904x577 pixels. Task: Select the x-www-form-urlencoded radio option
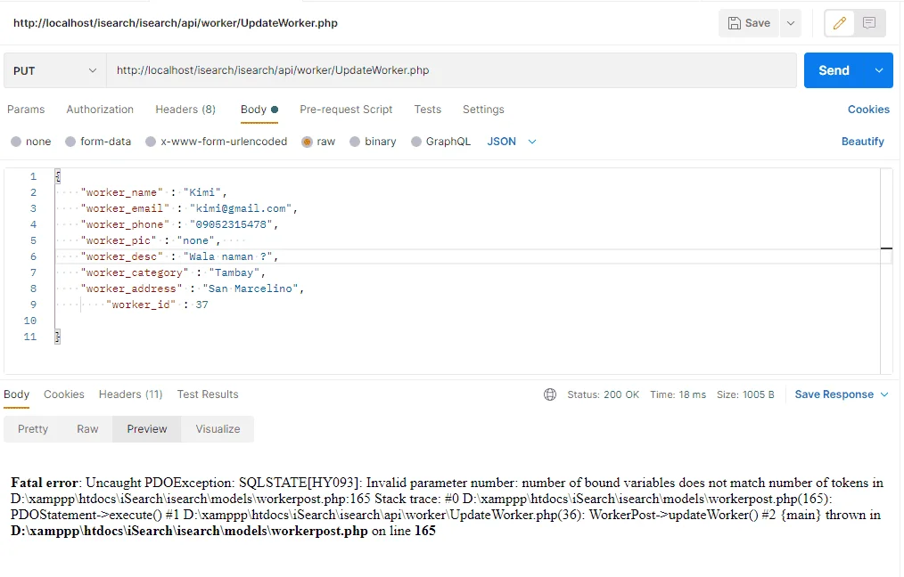click(151, 142)
